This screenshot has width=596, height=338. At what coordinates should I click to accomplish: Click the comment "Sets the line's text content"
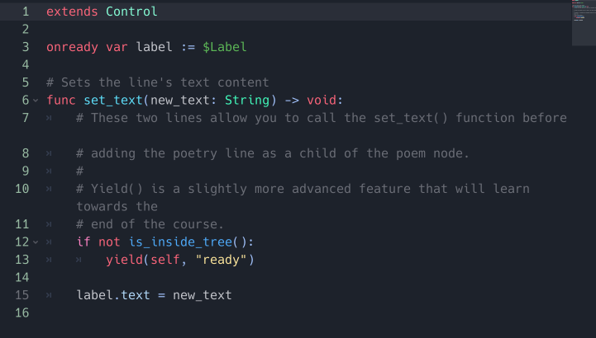[165, 82]
